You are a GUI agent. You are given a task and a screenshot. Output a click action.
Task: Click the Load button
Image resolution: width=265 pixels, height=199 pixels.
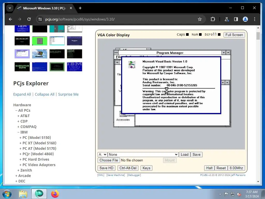click(x=185, y=154)
